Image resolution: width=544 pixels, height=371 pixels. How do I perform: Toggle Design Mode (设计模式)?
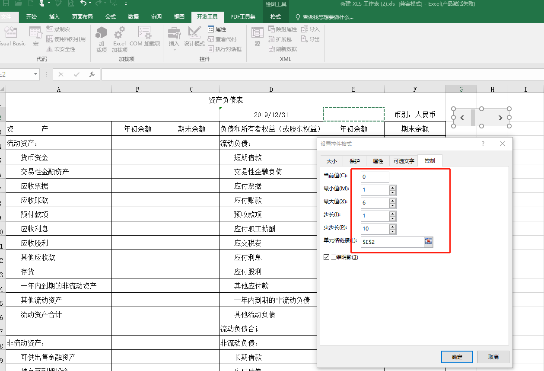(194, 36)
